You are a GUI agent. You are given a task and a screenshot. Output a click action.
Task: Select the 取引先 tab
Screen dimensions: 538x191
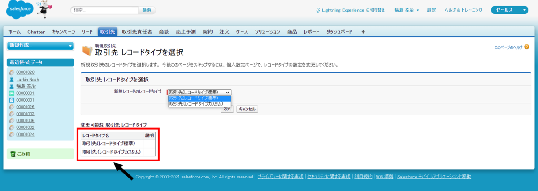108,32
